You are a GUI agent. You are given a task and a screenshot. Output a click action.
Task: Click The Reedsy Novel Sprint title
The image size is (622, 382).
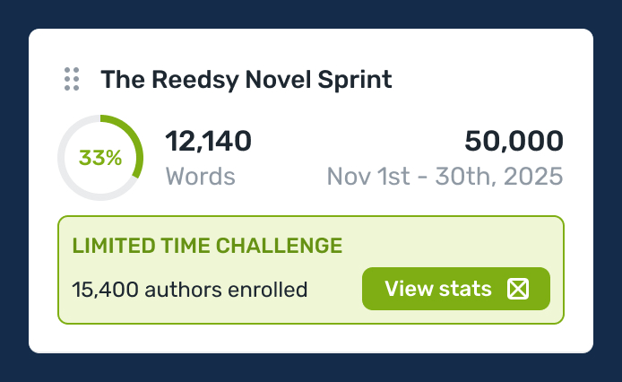(x=246, y=79)
